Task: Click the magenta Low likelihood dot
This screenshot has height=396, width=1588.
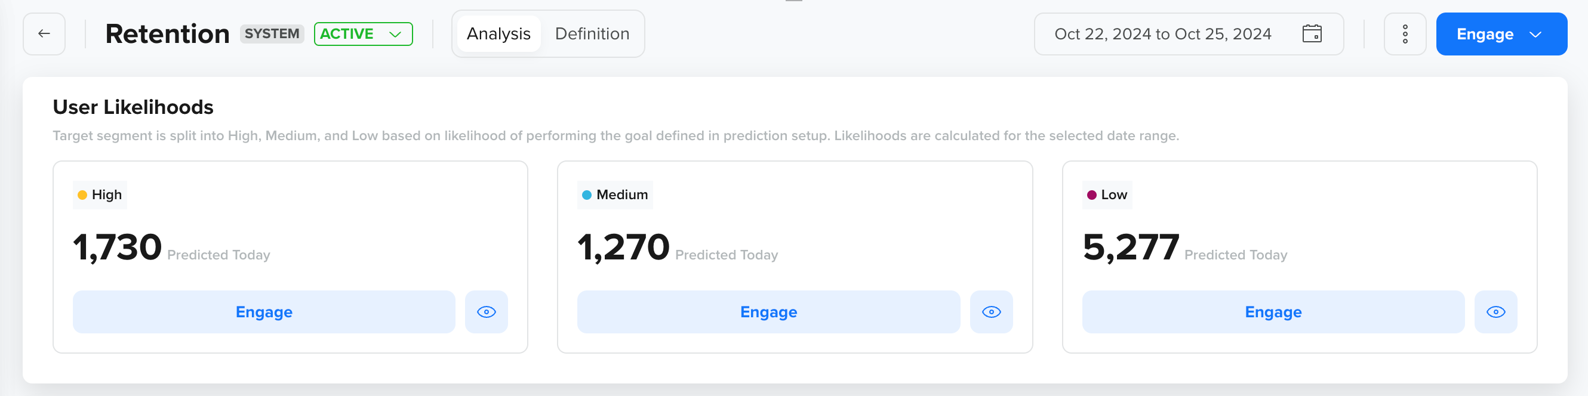Action: [x=1092, y=194]
